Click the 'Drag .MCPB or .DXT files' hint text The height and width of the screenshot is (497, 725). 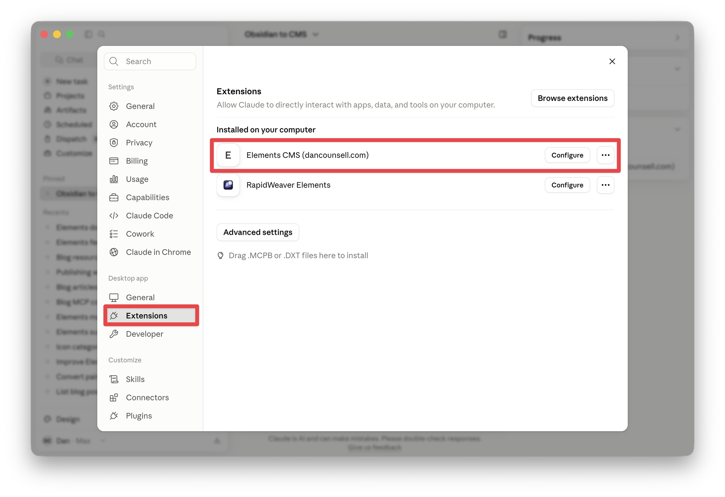click(298, 255)
